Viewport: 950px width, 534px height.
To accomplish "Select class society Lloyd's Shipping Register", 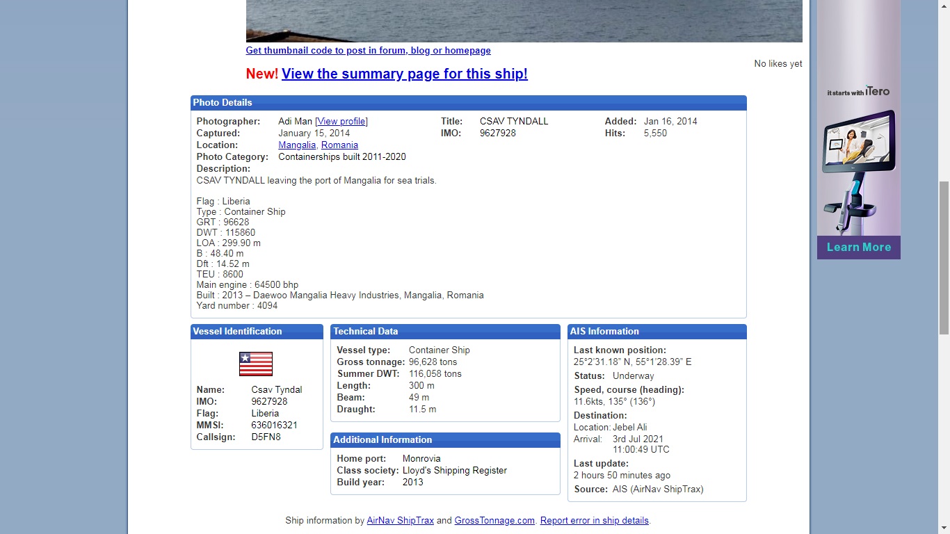I will pos(455,471).
